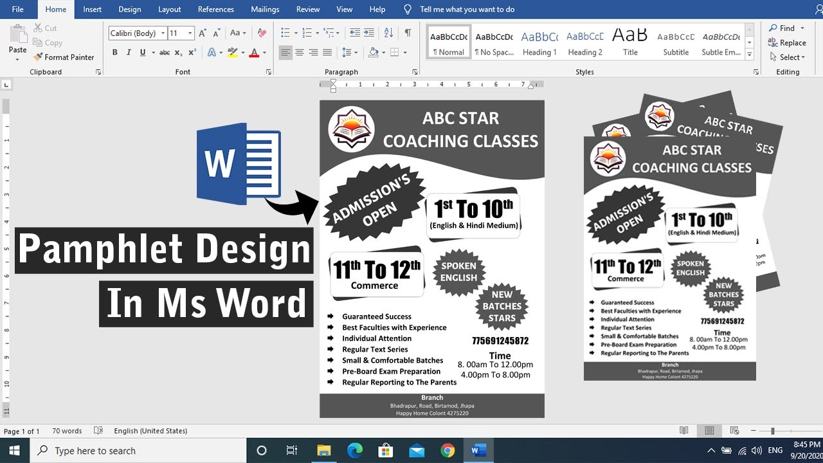Click the Windows Start button
This screenshot has width=823, height=463.
point(15,450)
